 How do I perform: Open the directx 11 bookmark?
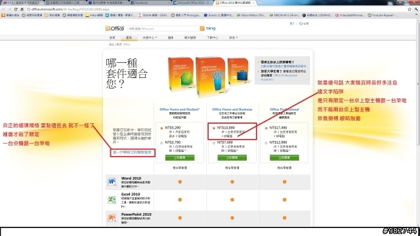[x=219, y=15]
